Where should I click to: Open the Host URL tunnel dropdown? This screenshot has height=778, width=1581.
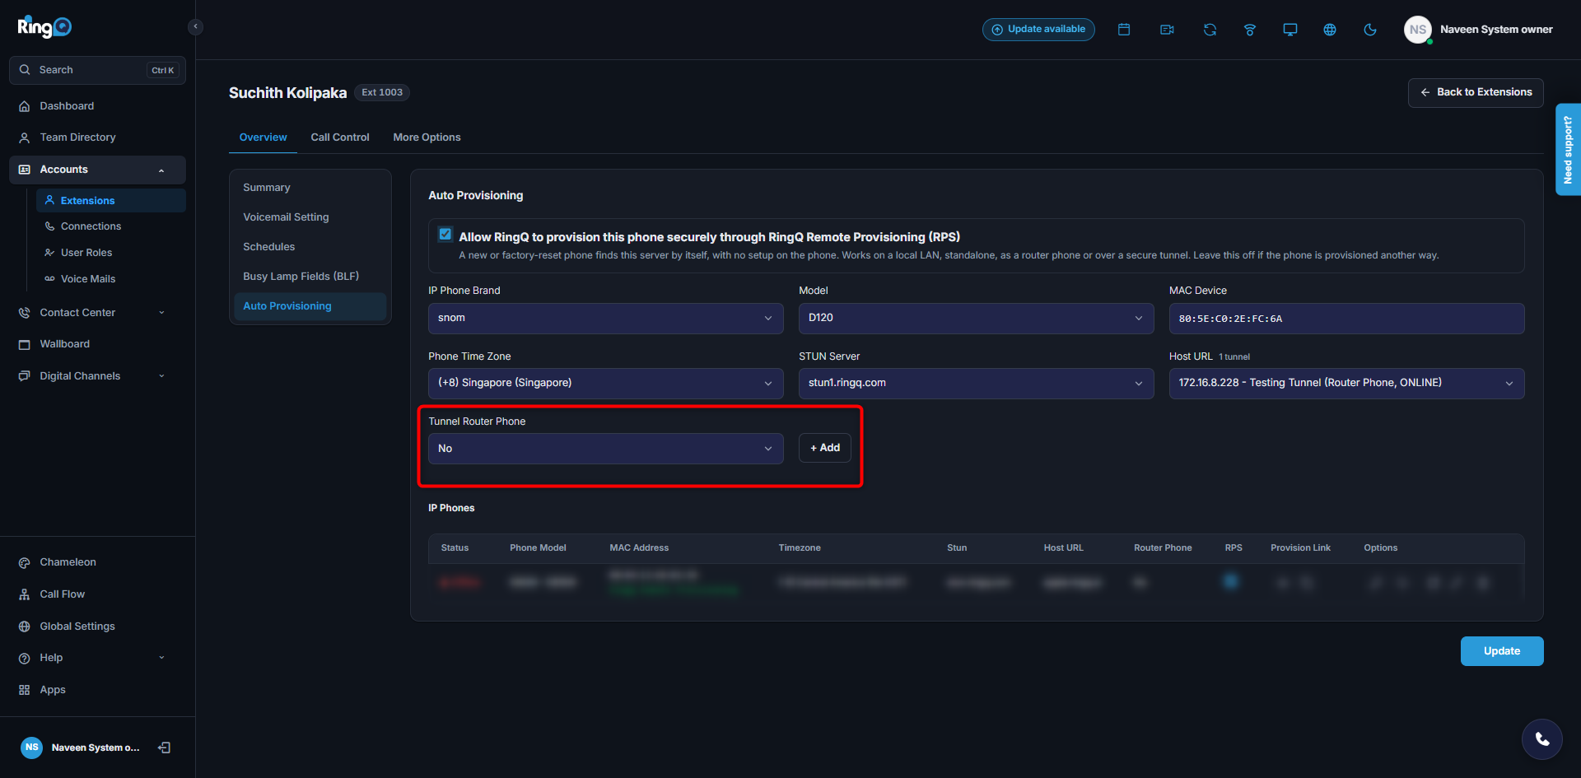[x=1346, y=384]
